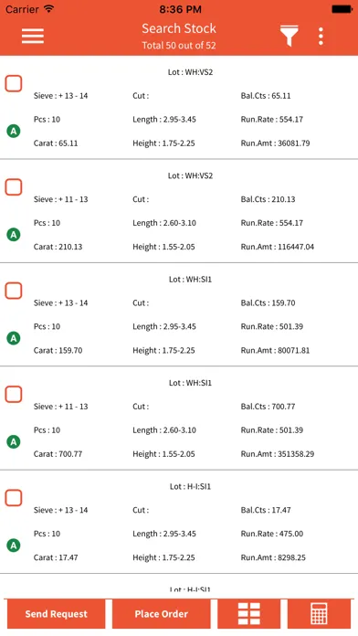Switch to grid view icon
358x636 pixels.
pyautogui.click(x=249, y=613)
